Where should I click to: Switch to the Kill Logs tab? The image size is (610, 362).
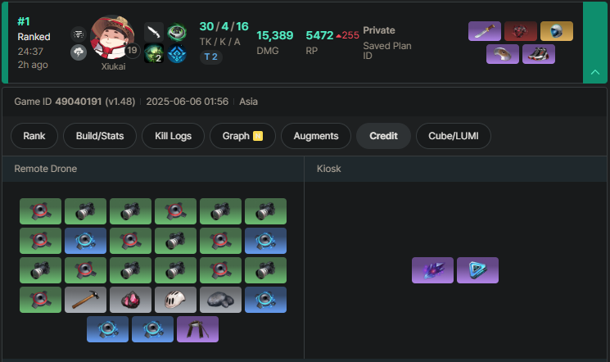[x=173, y=136]
